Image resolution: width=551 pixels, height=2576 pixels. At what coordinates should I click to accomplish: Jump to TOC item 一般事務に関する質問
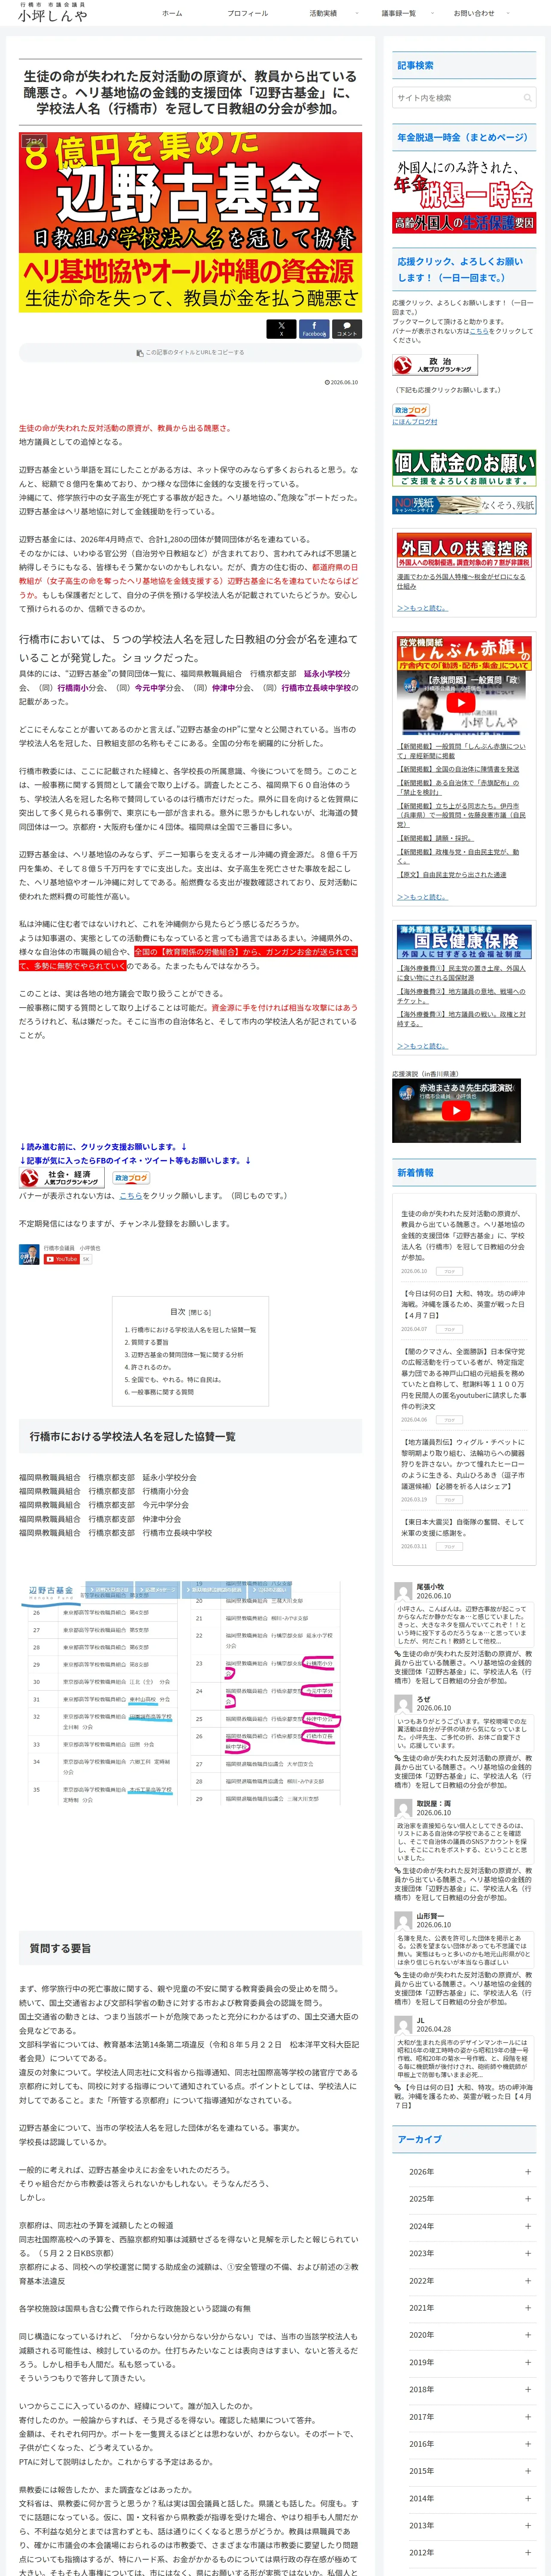click(162, 1392)
